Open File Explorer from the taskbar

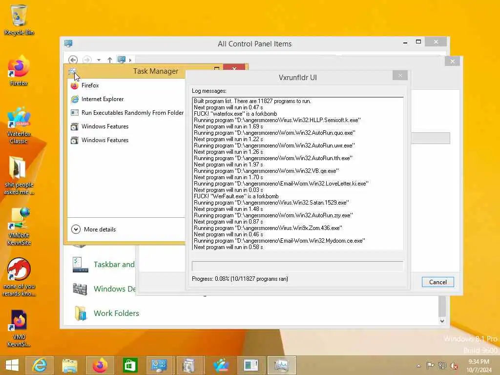[x=69, y=365]
